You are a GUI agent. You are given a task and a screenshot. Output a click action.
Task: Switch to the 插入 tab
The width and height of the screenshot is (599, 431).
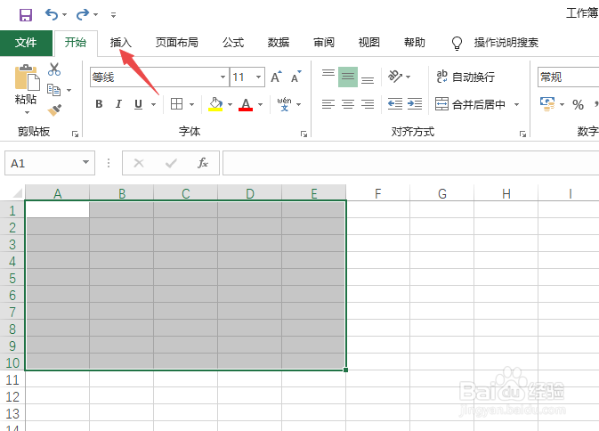pyautogui.click(x=121, y=43)
